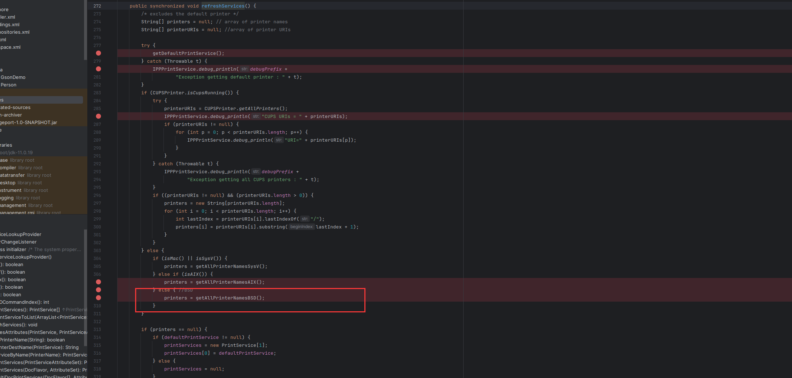
Task: Disable breakpoint on "CUPS URIs = " line
Action: [98, 116]
